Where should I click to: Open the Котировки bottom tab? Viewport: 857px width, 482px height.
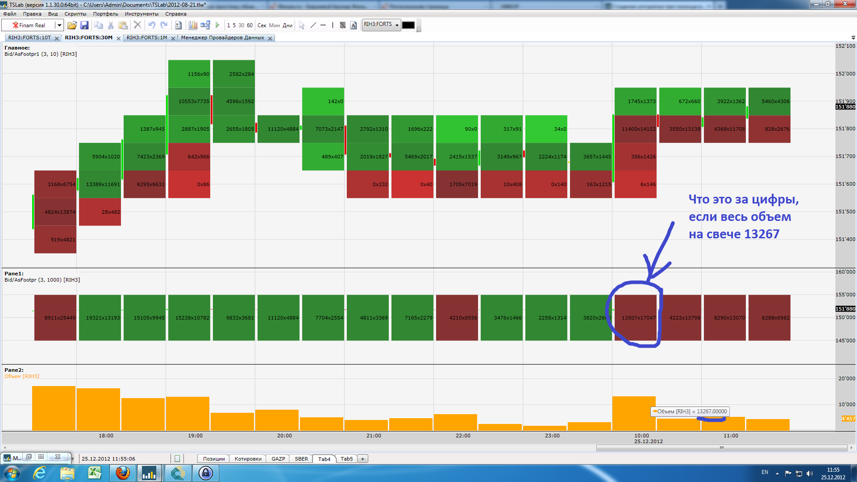pos(248,459)
